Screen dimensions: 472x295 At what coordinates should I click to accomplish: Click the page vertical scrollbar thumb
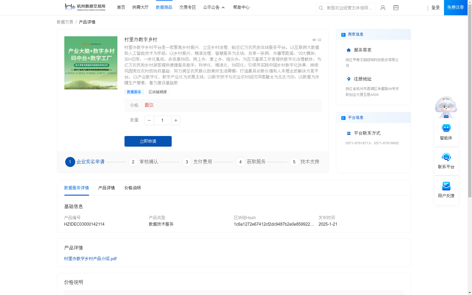(x=470, y=101)
